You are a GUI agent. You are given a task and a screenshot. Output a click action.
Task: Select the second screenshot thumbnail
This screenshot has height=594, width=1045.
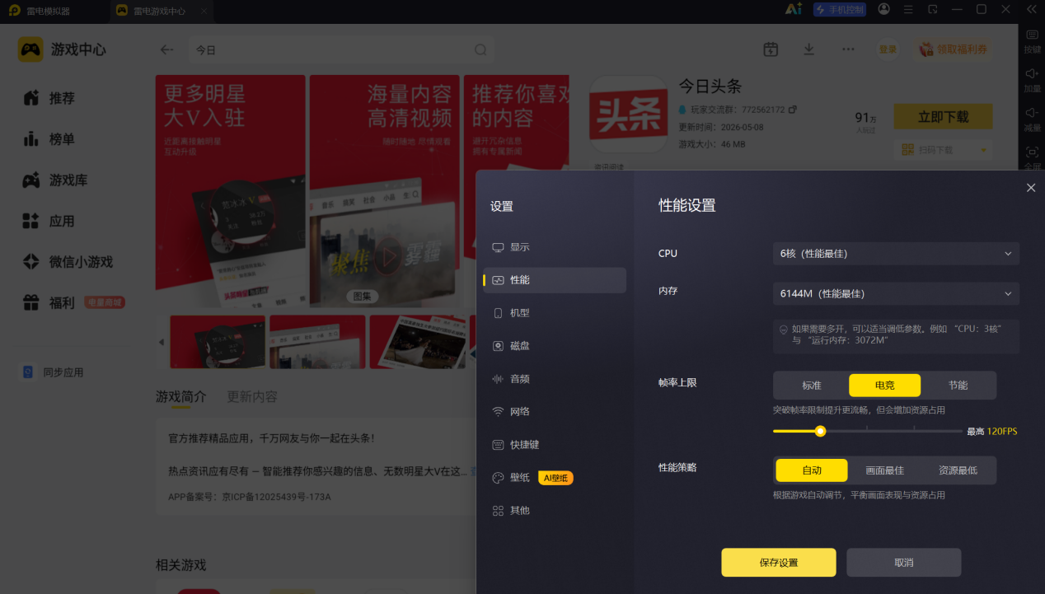(x=317, y=342)
